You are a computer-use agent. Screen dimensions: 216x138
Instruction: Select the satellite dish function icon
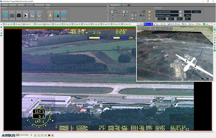point(26,15)
